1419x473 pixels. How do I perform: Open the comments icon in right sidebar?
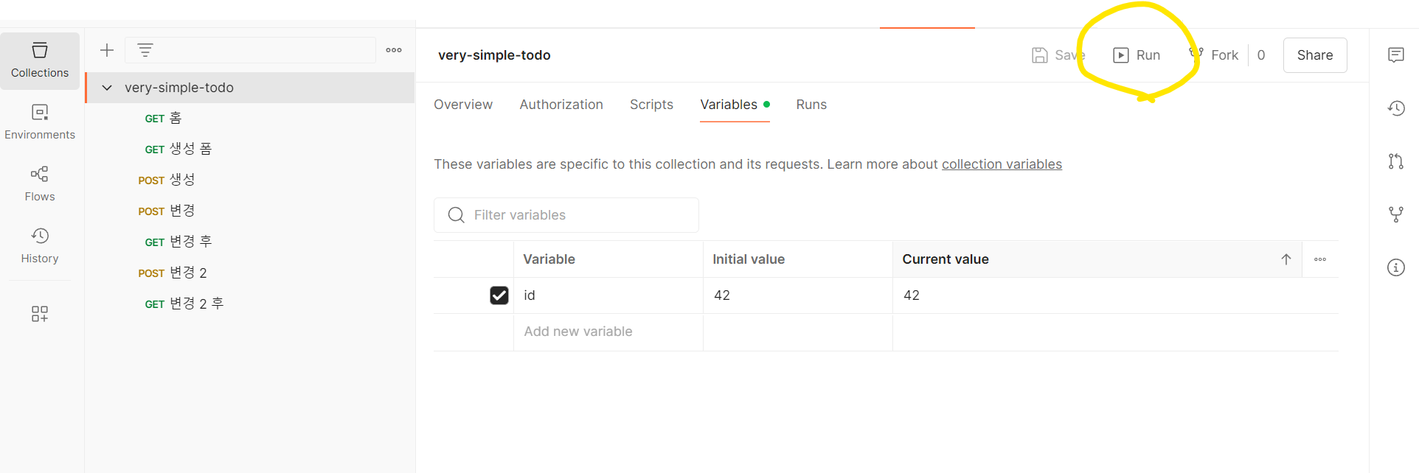point(1396,55)
